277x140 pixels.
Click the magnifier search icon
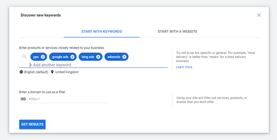click(x=24, y=57)
